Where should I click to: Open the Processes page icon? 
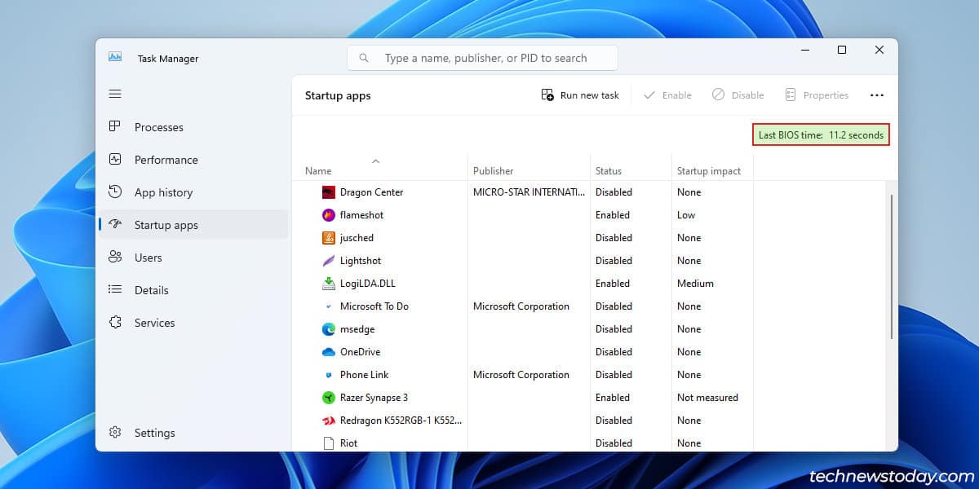click(x=117, y=127)
